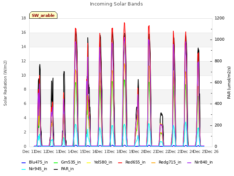Click the SW_arable label box
This screenshot has height=176, width=234.
43,15
